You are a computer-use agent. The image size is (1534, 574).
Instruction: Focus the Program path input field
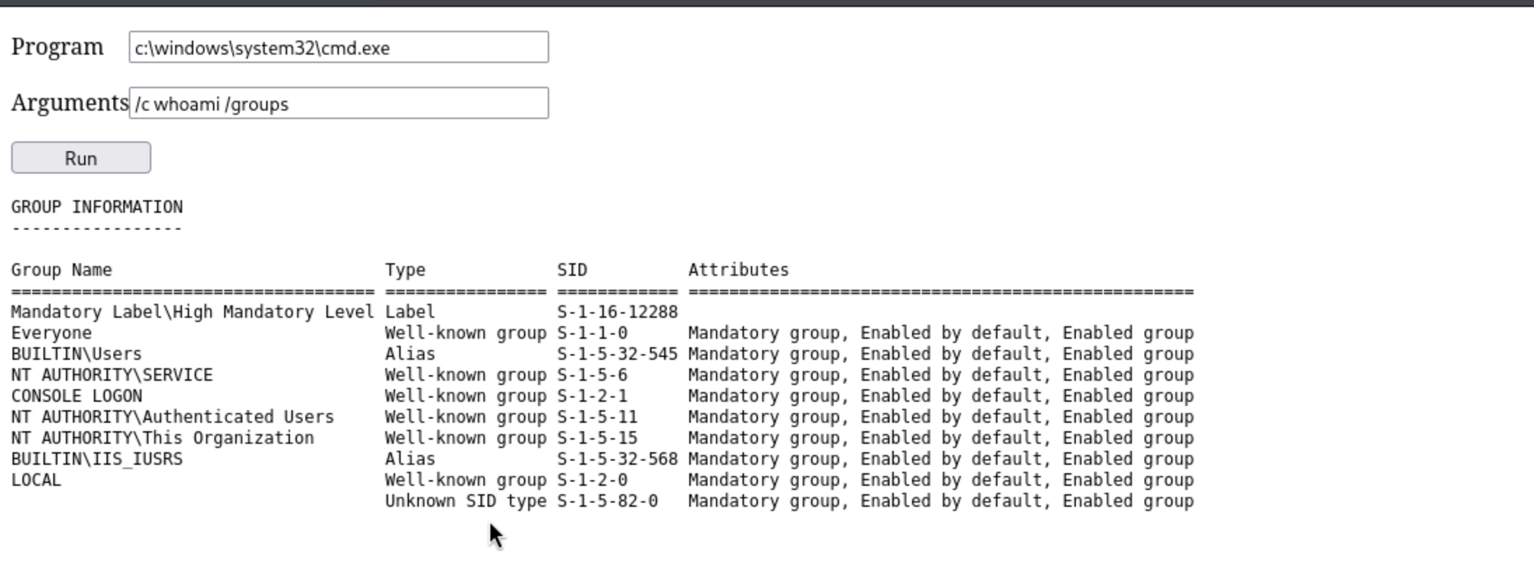click(338, 48)
